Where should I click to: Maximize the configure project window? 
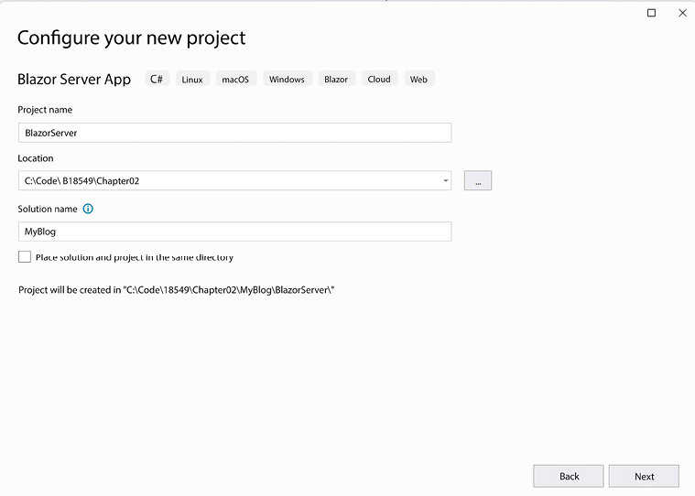pos(652,13)
